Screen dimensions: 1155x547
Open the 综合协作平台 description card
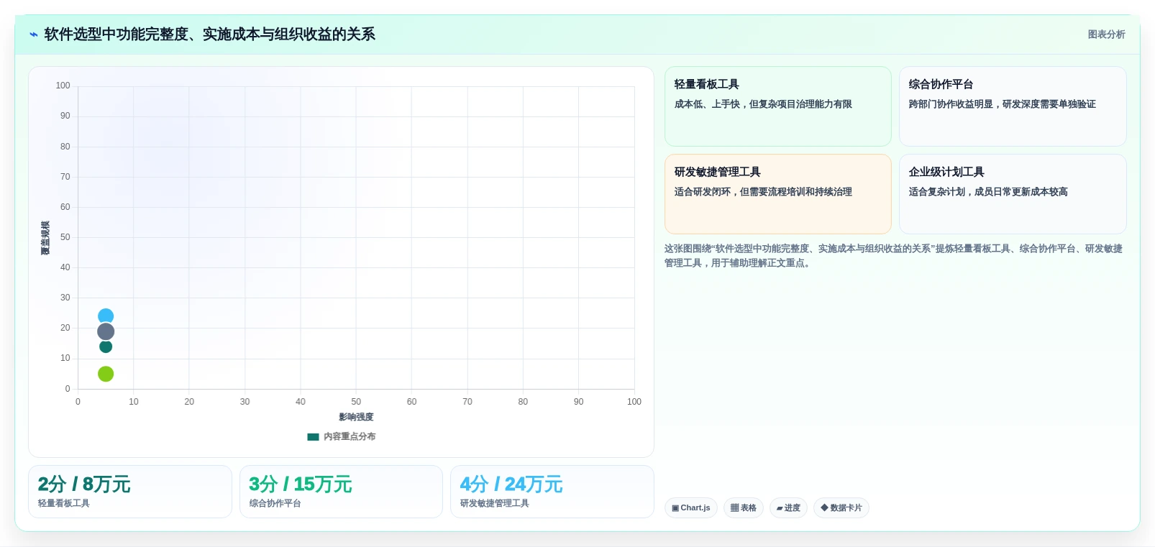[1013, 106]
